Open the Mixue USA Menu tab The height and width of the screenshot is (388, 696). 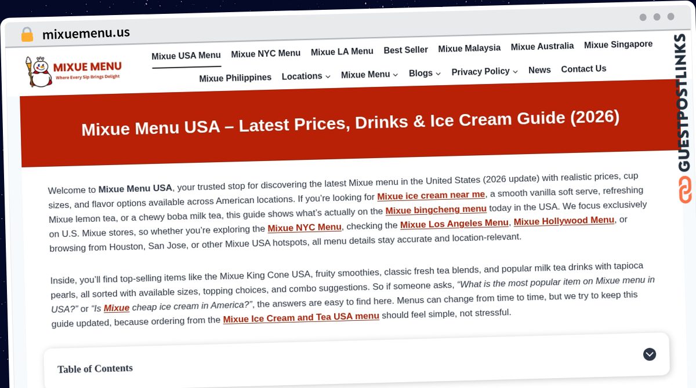coord(186,56)
